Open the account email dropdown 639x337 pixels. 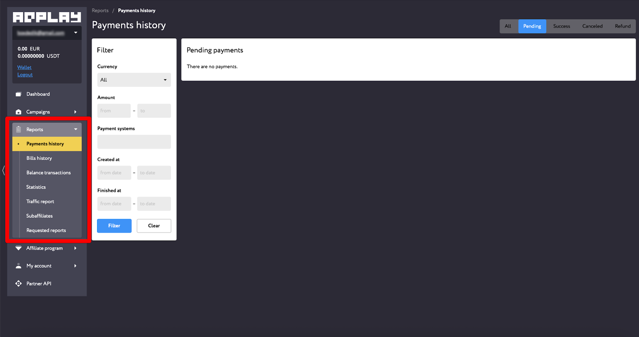point(47,33)
